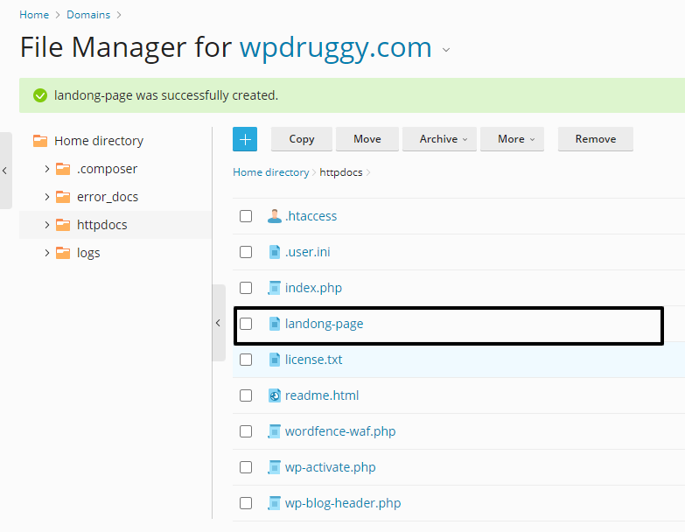Open the Archive dropdown
The height and width of the screenshot is (532, 685).
coord(439,139)
